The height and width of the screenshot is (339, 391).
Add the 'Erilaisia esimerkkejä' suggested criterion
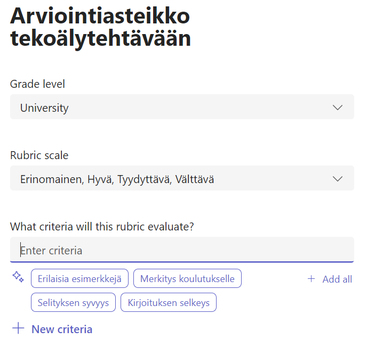tap(79, 279)
